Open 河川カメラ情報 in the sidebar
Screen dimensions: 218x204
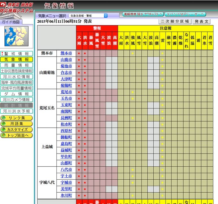17,99
